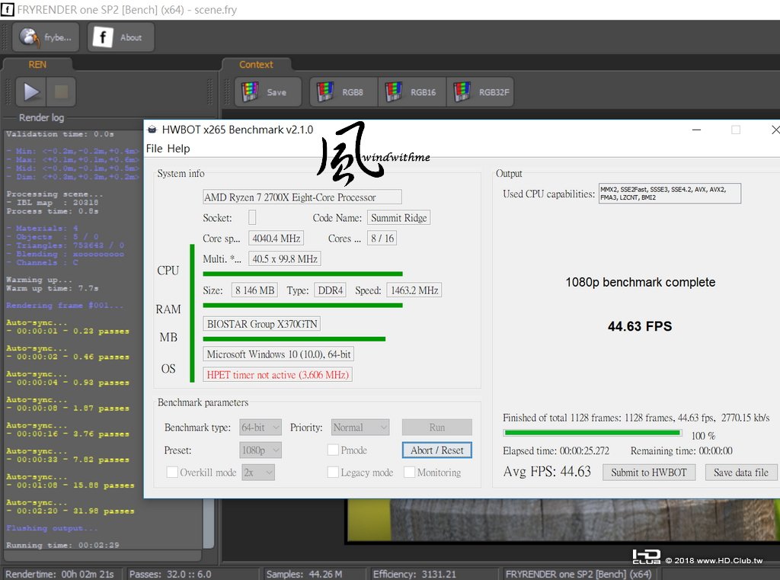Image resolution: width=780 pixels, height=580 pixels.
Task: Click the Abort / Reset button
Action: [x=436, y=450]
